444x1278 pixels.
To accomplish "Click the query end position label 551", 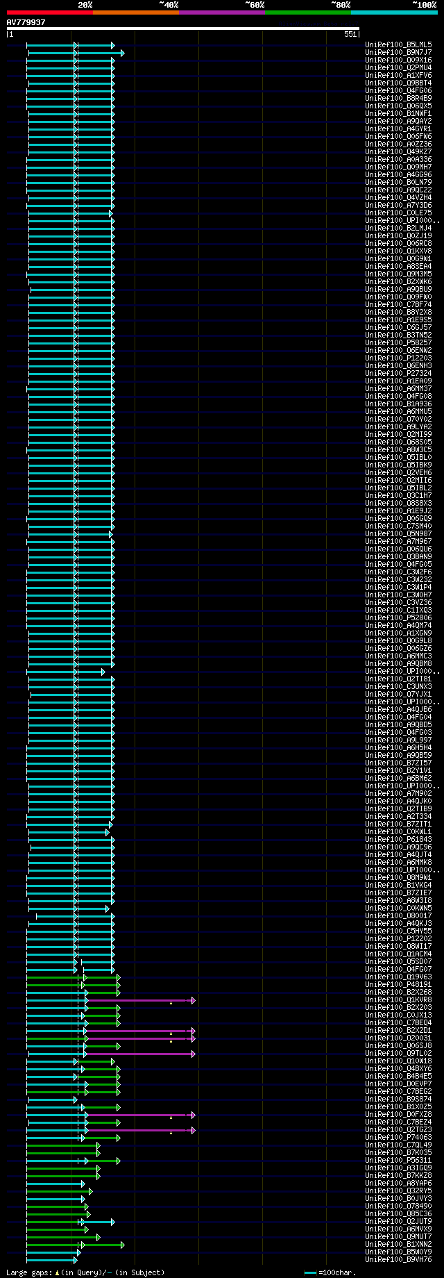I will click(350, 34).
